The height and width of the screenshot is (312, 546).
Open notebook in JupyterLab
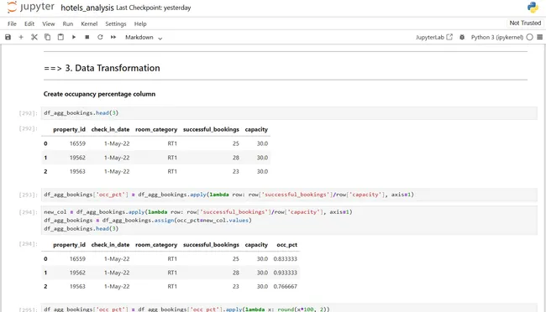tap(434, 37)
